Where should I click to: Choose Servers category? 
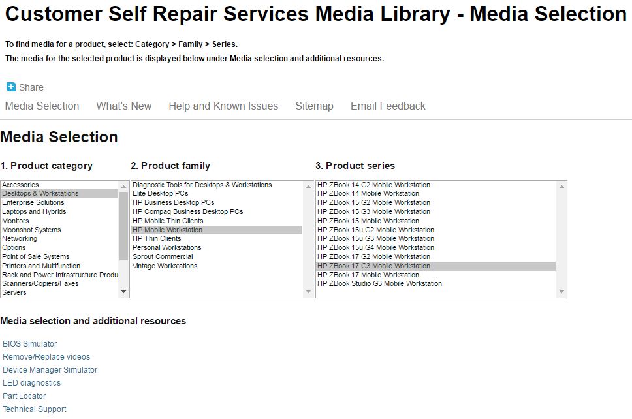pos(59,293)
